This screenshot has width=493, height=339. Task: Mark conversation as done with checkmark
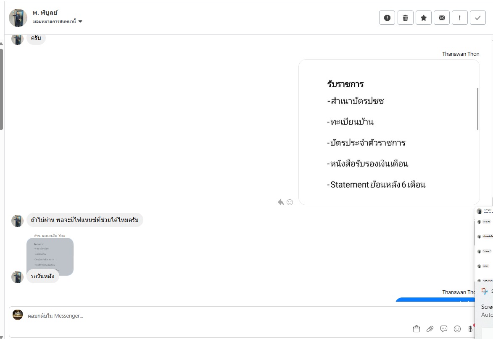tap(477, 18)
